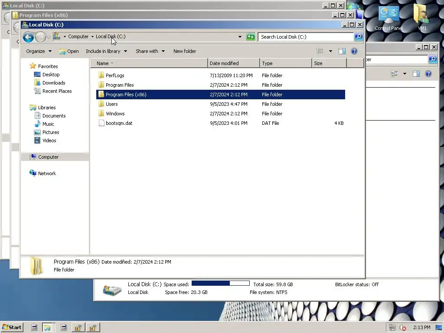Sort by the Size column header

click(x=329, y=63)
